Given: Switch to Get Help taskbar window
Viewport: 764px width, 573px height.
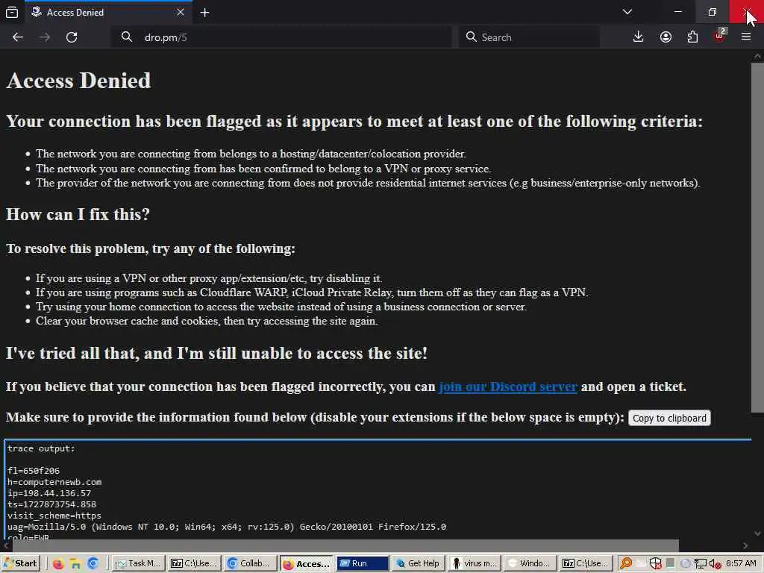Looking at the screenshot, I should (x=419, y=563).
